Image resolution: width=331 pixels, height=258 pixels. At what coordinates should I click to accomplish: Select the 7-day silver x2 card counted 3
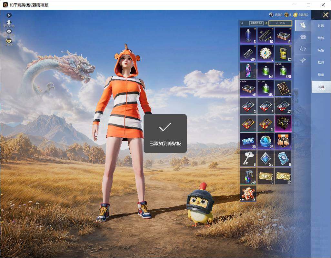click(266, 106)
